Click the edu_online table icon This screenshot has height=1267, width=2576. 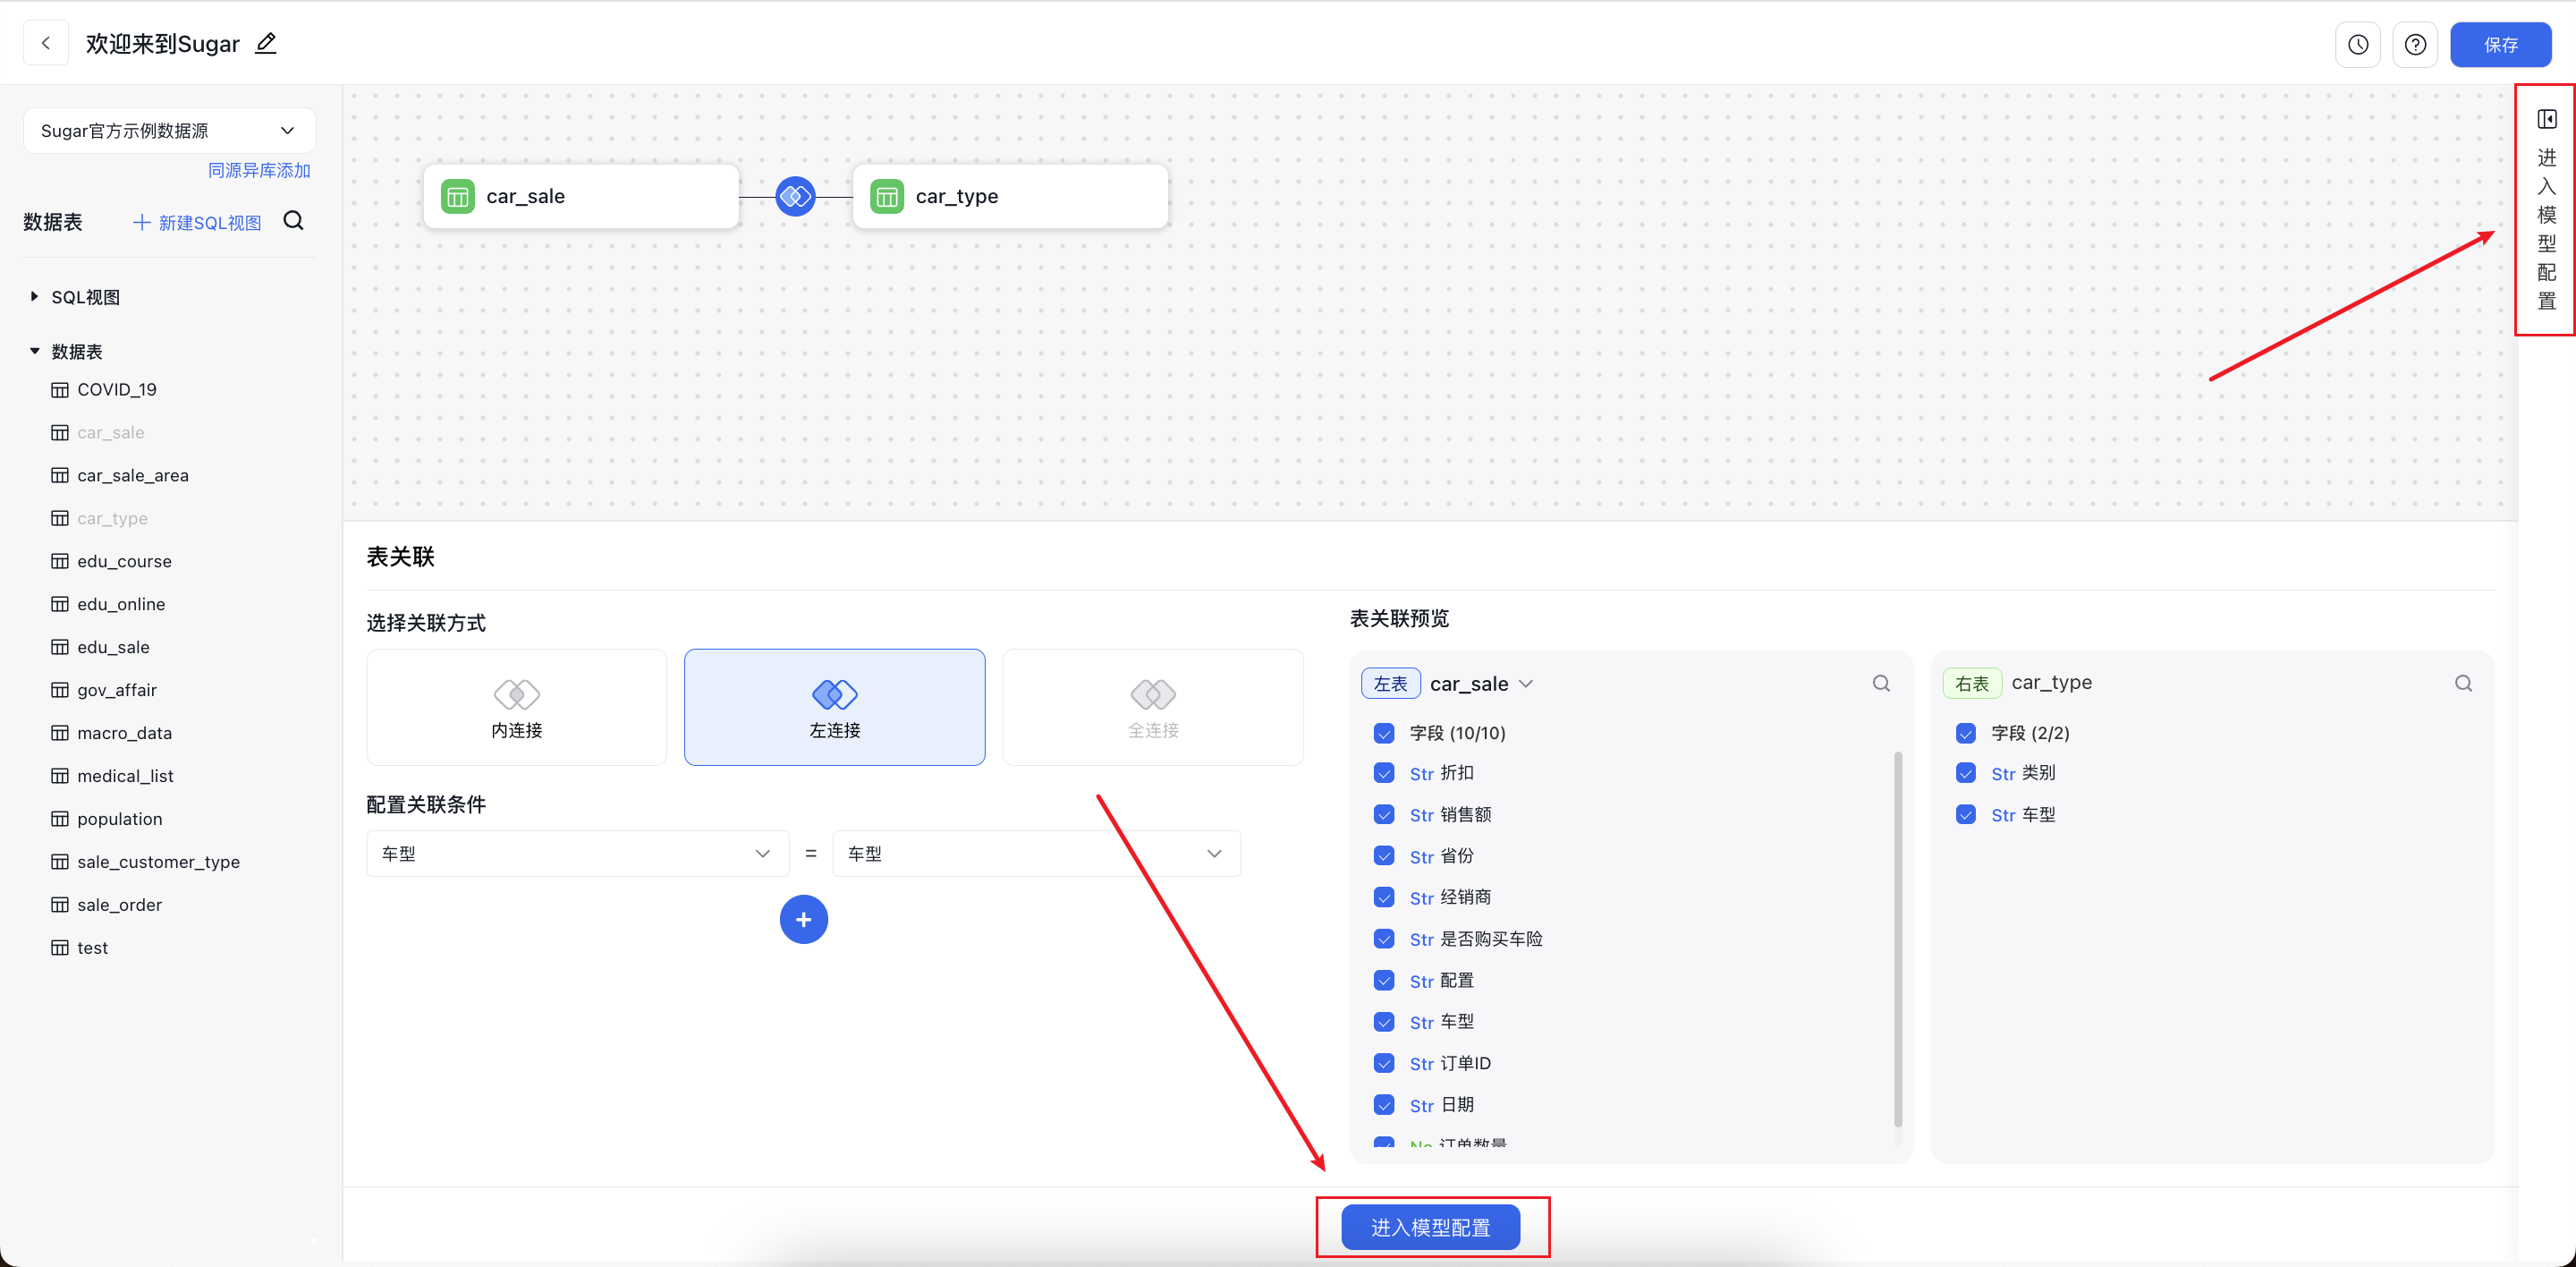click(60, 605)
